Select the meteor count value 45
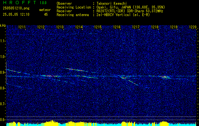Image resolution: width=199 pixels, height=126 pixels. pyautogui.click(x=46, y=14)
